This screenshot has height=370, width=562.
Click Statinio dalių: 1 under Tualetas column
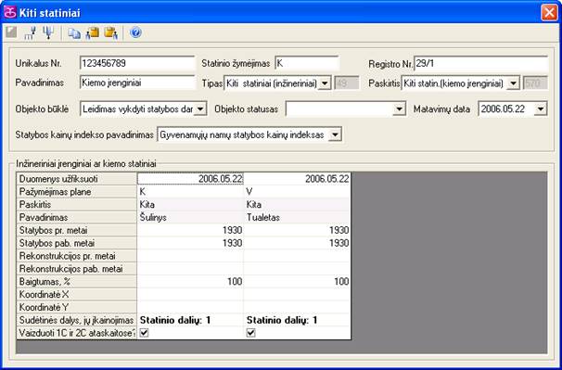point(282,320)
